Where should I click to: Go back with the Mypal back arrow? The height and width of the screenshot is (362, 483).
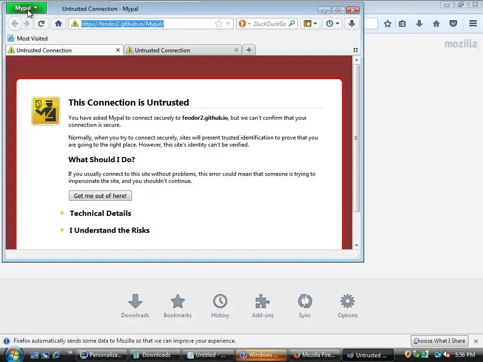click(x=15, y=24)
